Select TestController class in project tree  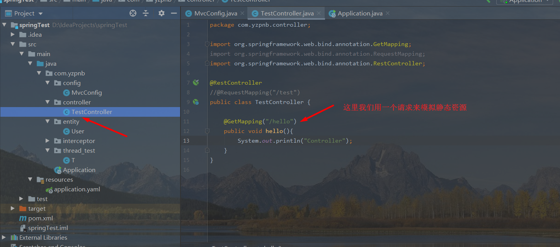92,112
